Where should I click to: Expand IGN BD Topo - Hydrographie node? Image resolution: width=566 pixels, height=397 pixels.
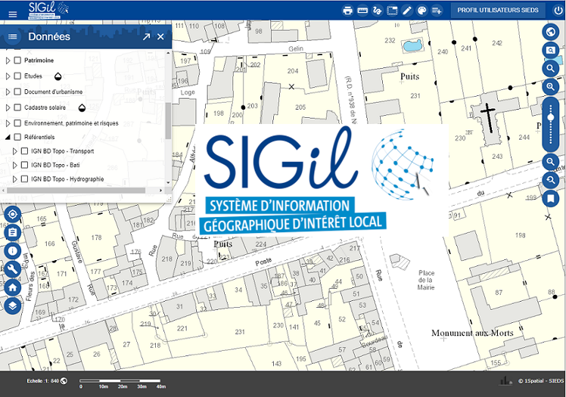click(x=15, y=179)
